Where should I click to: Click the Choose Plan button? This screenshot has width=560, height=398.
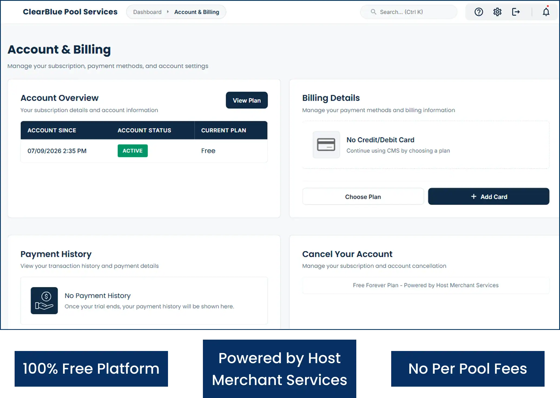coord(363,197)
